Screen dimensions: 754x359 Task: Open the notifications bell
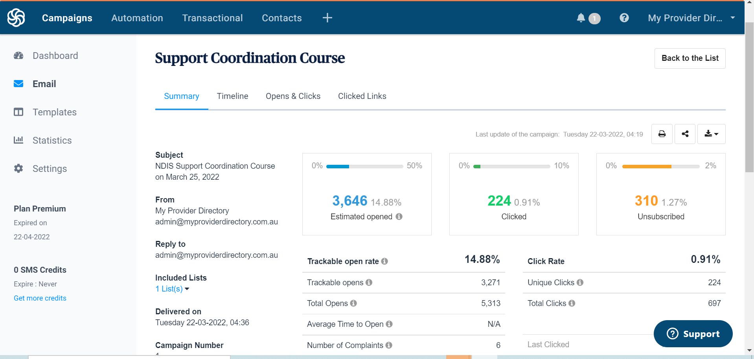(x=581, y=18)
